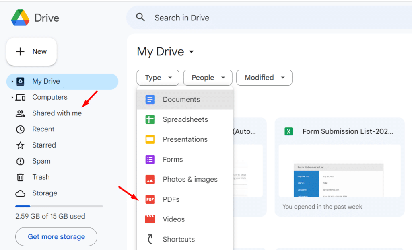This screenshot has width=412, height=250.
Task: Open Shared with me section
Action: coord(57,113)
